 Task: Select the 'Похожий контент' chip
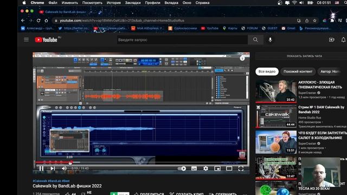click(298, 71)
